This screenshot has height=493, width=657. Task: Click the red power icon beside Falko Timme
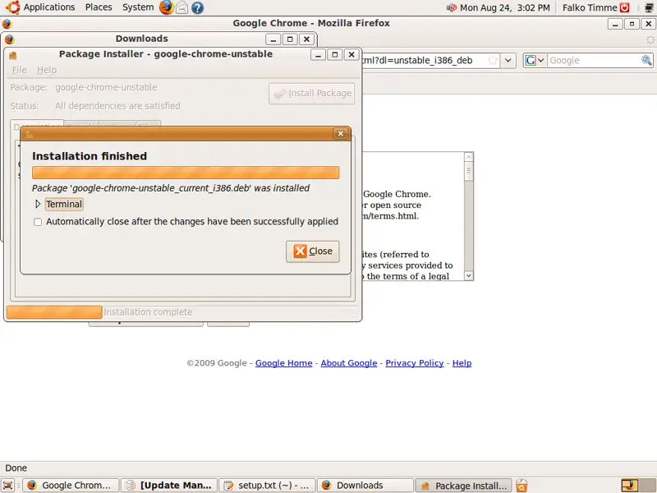tap(625, 7)
